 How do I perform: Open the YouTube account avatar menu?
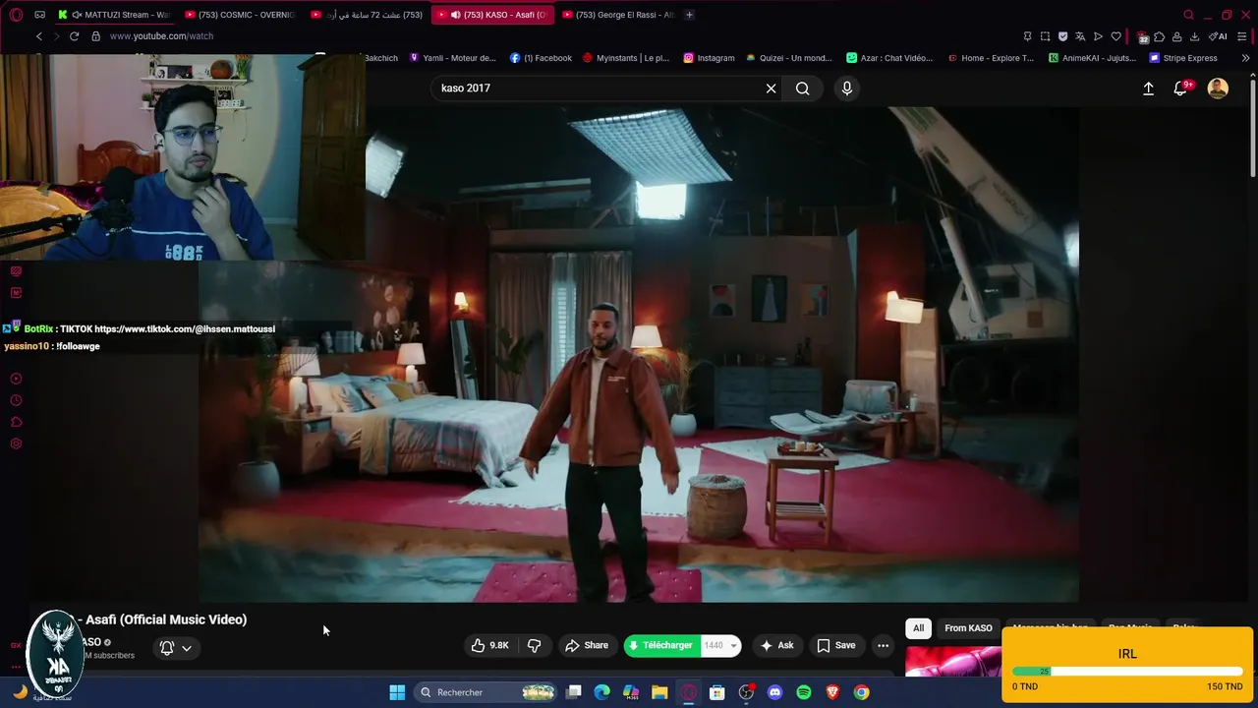[1218, 88]
